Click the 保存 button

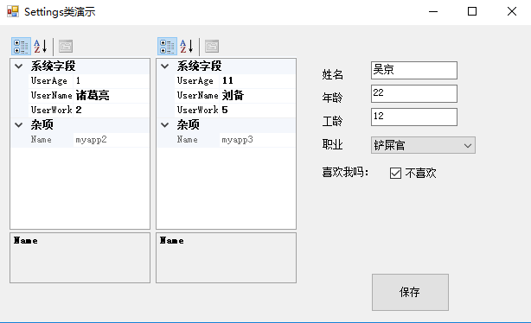tap(410, 292)
